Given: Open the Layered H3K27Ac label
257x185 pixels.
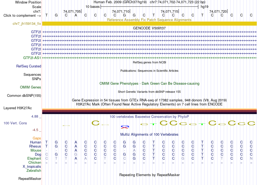Looking at the screenshot, I should click(x=18, y=108).
